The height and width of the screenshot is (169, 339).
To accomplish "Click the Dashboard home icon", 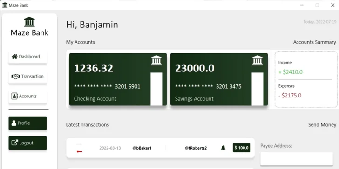I will coord(14,57).
